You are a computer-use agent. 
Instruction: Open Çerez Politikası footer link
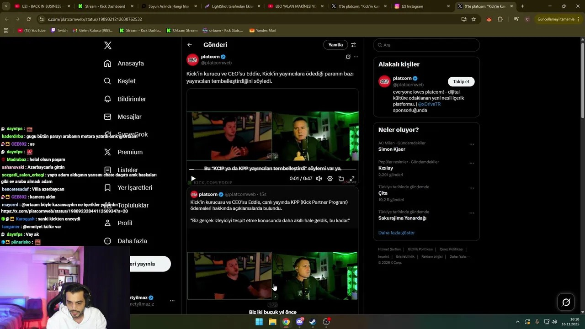point(451,249)
